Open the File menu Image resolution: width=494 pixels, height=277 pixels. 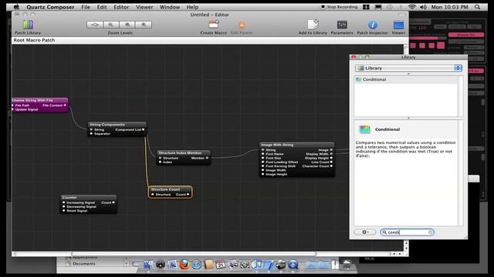[x=86, y=7]
